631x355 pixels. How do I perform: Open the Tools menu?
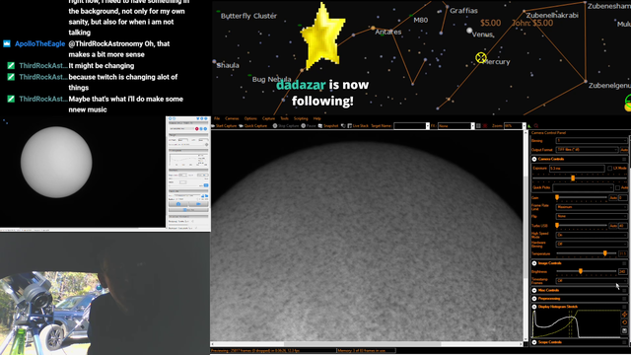pyautogui.click(x=284, y=118)
